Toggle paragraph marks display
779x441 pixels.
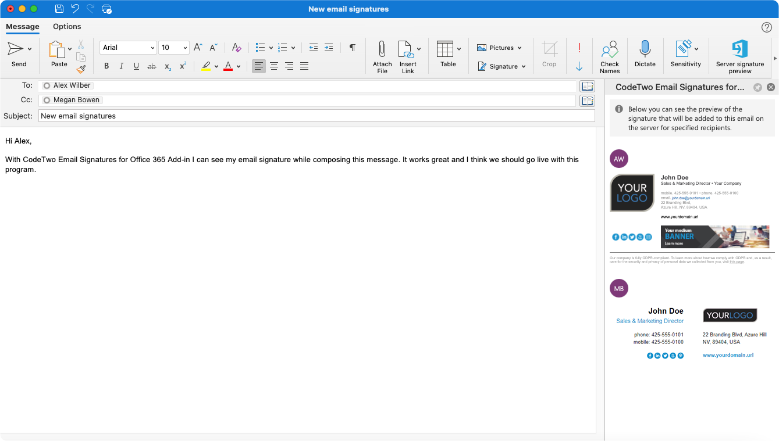click(x=352, y=47)
